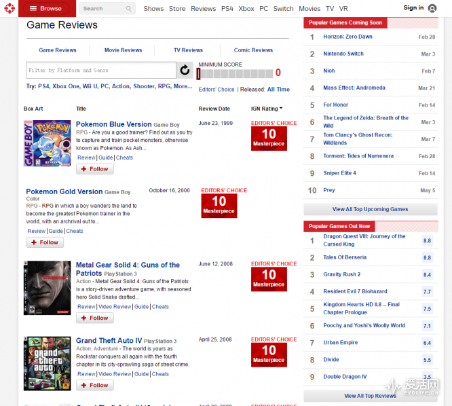Click Resident Evil 7 Biohazard 7.7 score

(427, 291)
